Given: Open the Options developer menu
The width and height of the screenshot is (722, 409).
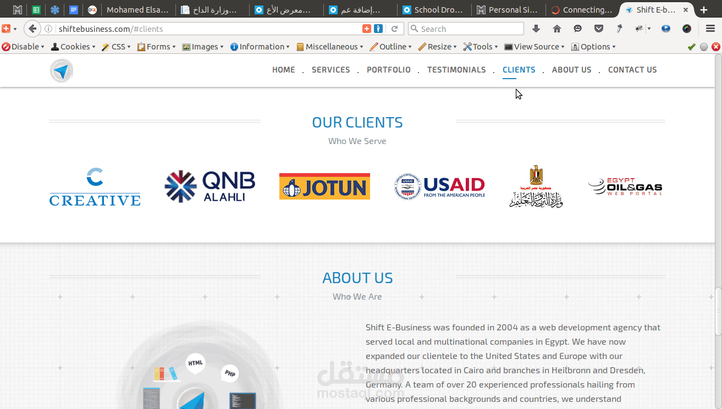Looking at the screenshot, I should click(x=593, y=47).
